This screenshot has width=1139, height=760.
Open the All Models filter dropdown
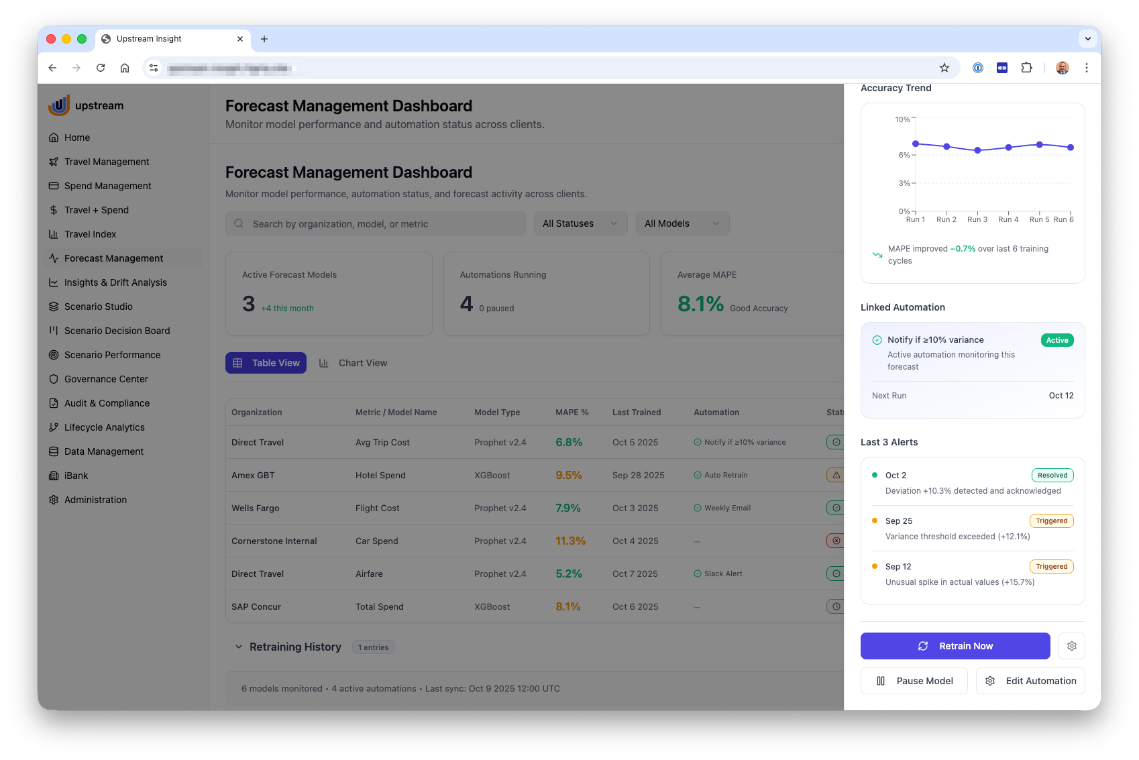point(682,223)
